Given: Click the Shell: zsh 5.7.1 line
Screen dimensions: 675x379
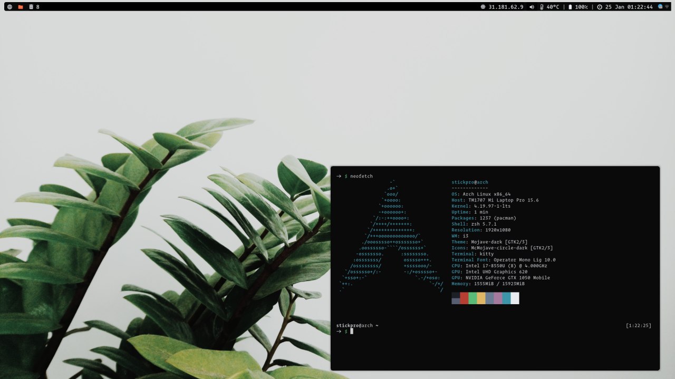Looking at the screenshot, I should (474, 224).
